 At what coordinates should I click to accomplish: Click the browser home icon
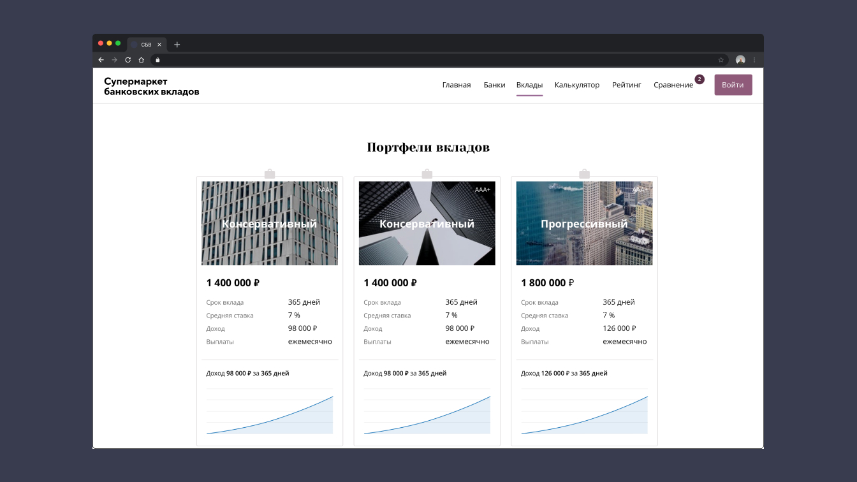[x=141, y=60]
